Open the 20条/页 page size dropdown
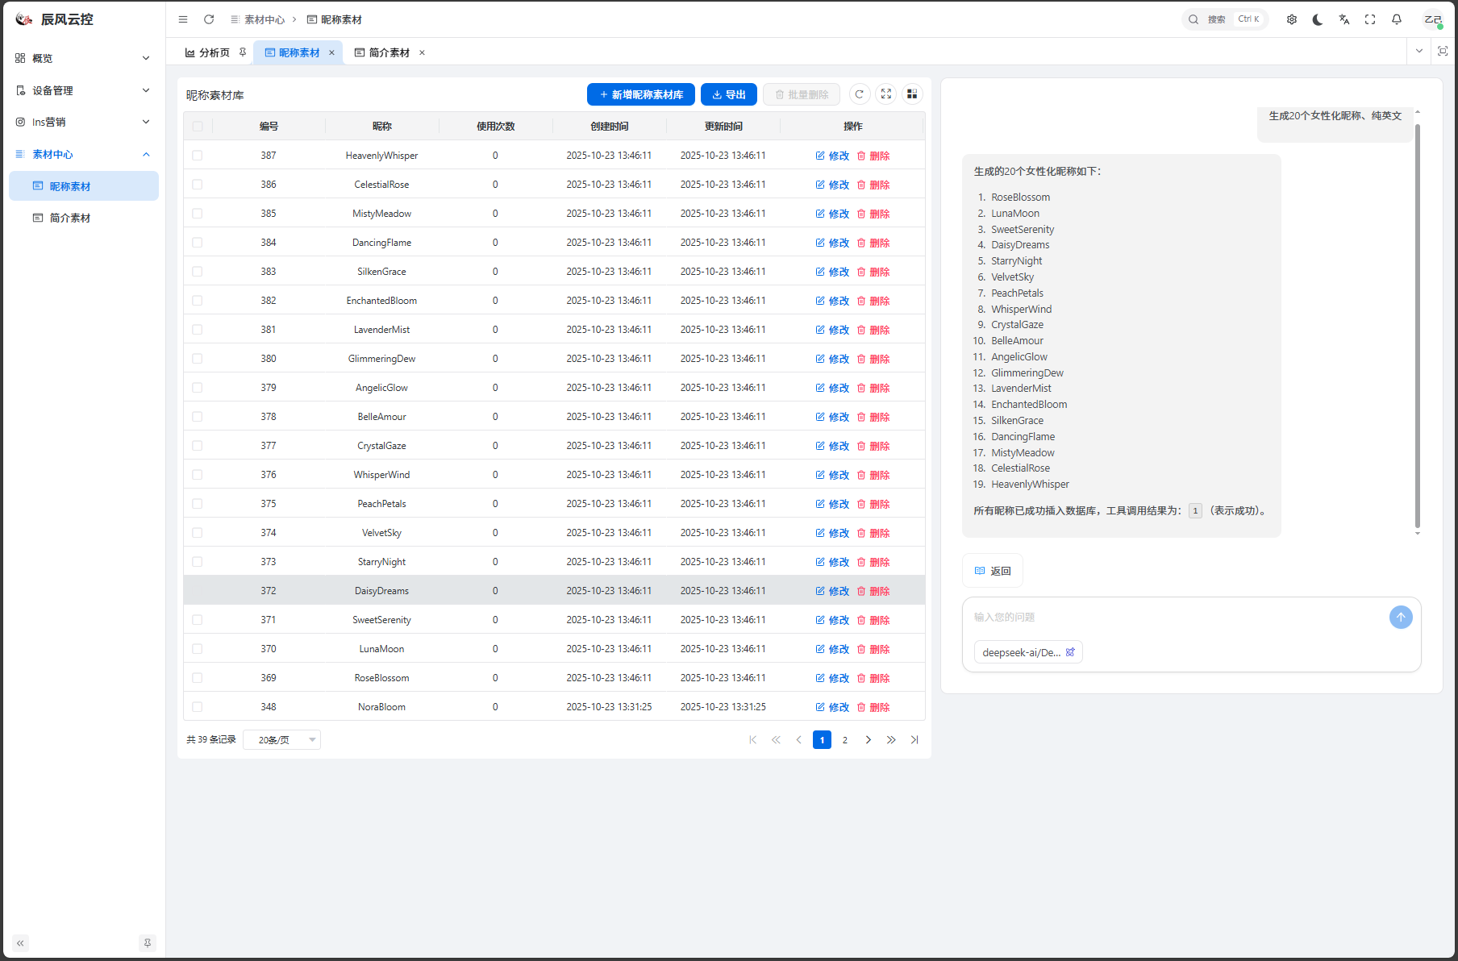The image size is (1458, 961). click(281, 740)
